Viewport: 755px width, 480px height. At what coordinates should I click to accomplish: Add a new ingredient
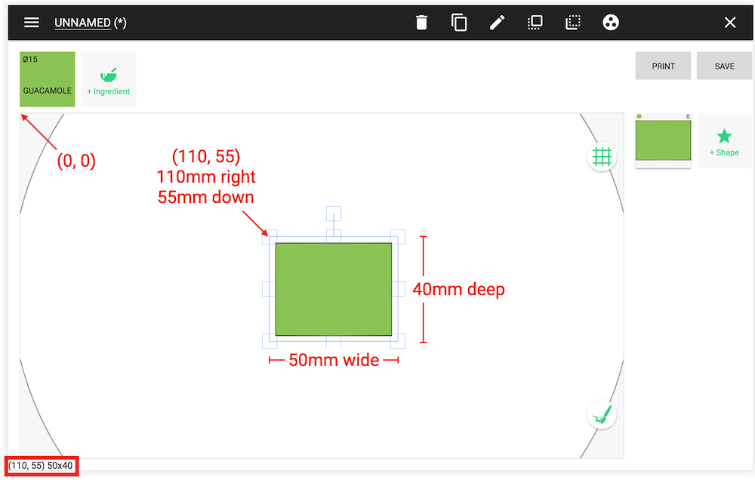click(x=108, y=79)
